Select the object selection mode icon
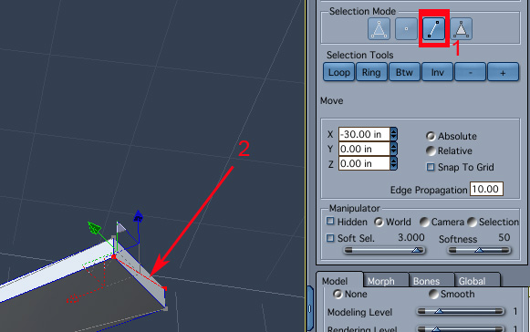The width and height of the screenshot is (530, 332). 379,29
